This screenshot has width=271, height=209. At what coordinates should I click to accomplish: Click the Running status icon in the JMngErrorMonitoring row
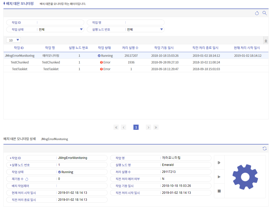click(99, 56)
